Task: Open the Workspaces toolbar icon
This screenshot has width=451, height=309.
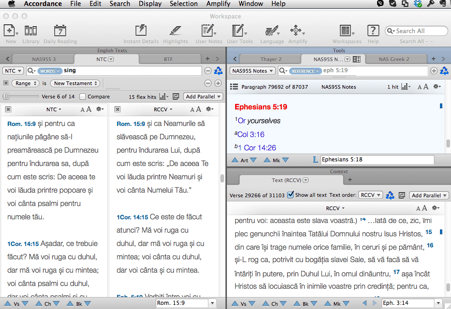Action: 345,30
